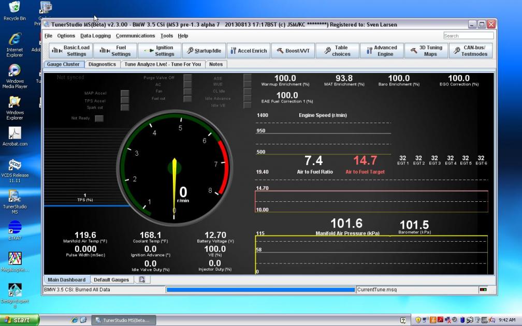Click the Injector Duty 0.0 readout
Screen dimensions: 522x326
click(215, 265)
